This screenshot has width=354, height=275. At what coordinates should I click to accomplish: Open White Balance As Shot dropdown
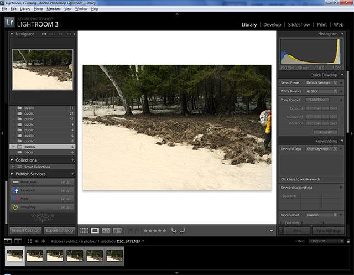click(321, 91)
